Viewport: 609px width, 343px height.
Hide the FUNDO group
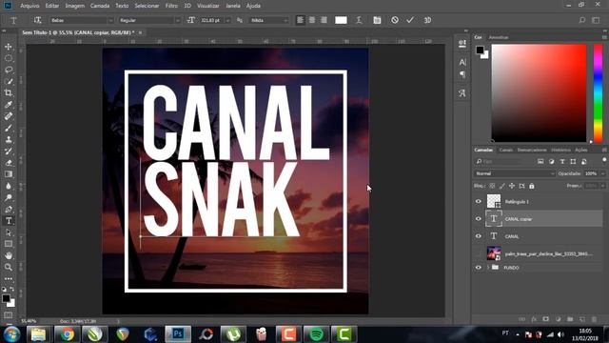478,268
